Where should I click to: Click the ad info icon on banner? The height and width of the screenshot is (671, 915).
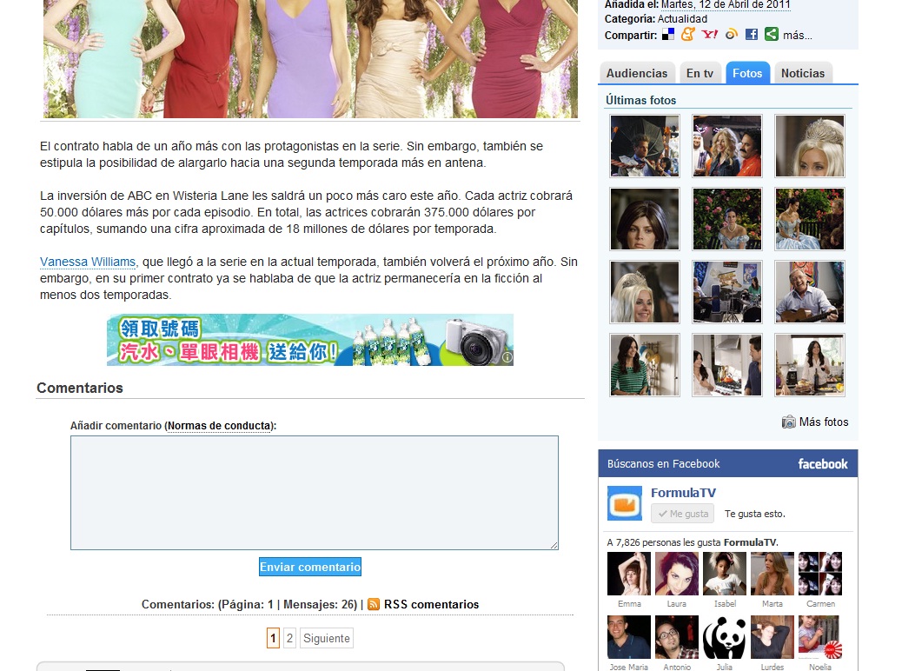click(x=507, y=357)
